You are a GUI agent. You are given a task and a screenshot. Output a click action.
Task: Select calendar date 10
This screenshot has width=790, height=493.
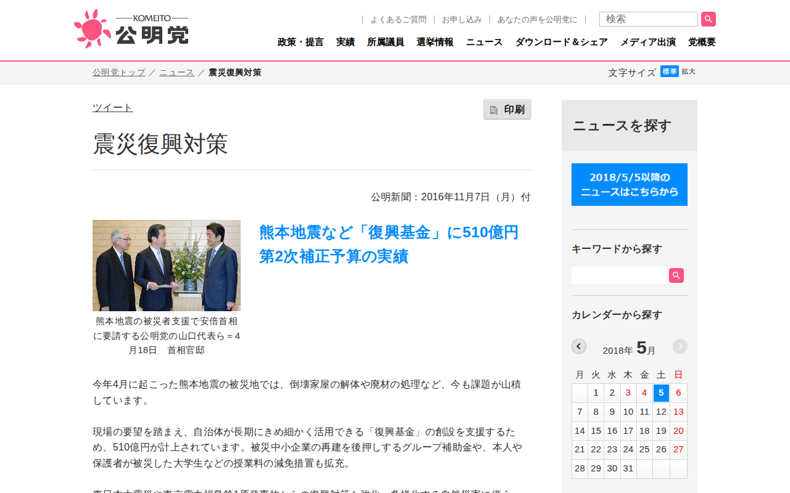pos(628,412)
